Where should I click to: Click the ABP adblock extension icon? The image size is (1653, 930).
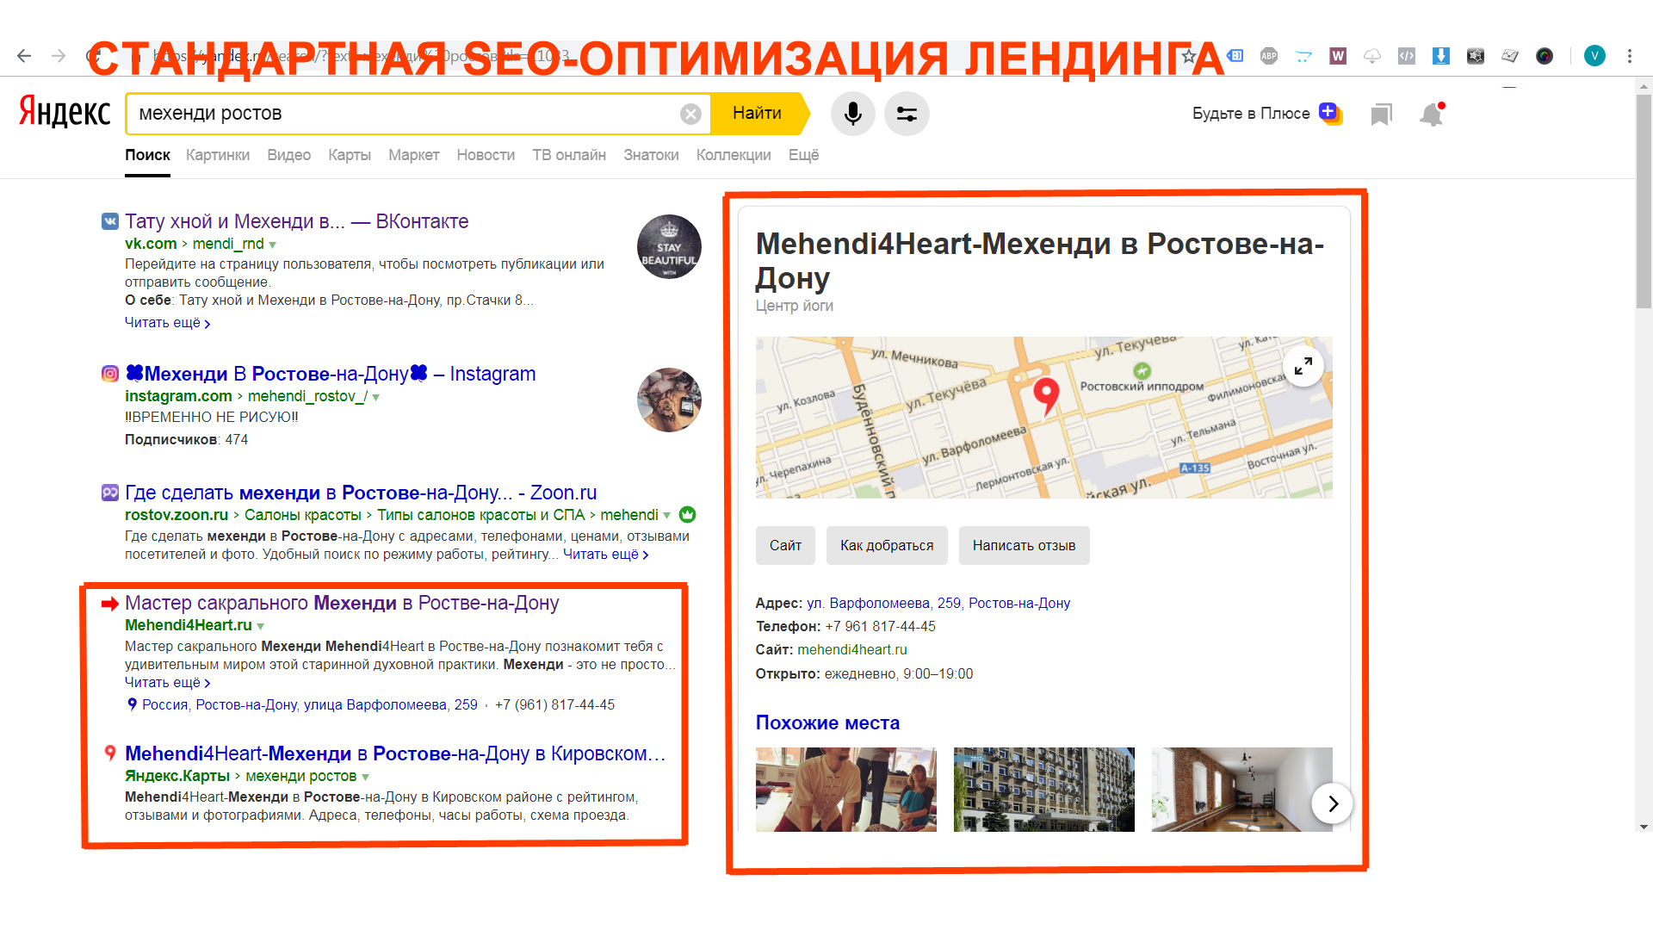coord(1269,56)
